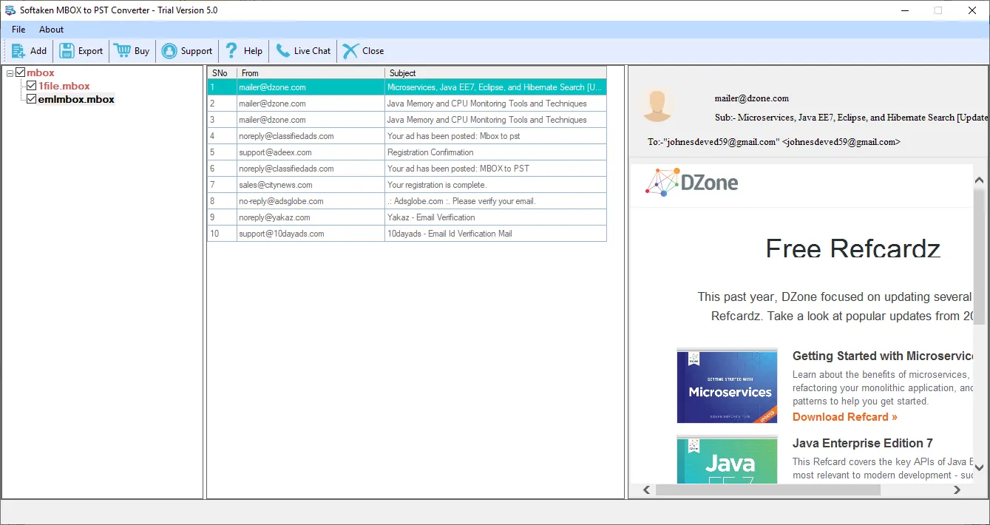The image size is (990, 525).
Task: Select the emlmbox.mbox tree item
Action: 76,99
